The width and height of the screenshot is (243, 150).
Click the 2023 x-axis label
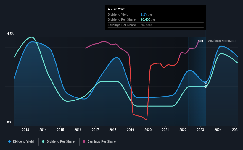tap(200, 130)
